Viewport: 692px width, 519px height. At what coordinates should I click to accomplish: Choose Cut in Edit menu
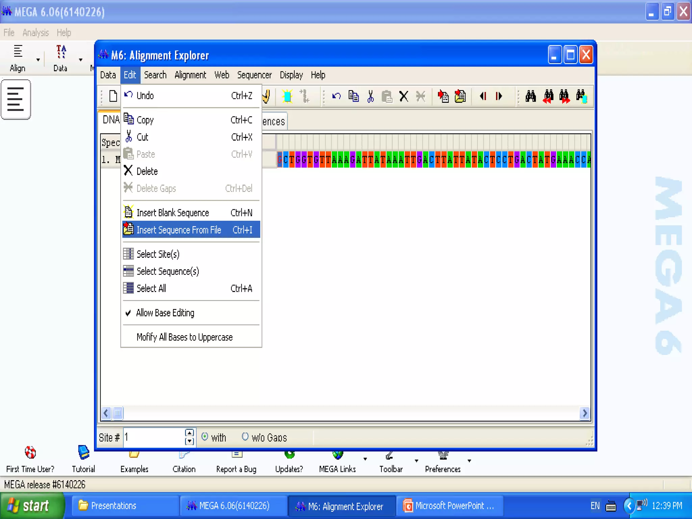tap(191, 137)
